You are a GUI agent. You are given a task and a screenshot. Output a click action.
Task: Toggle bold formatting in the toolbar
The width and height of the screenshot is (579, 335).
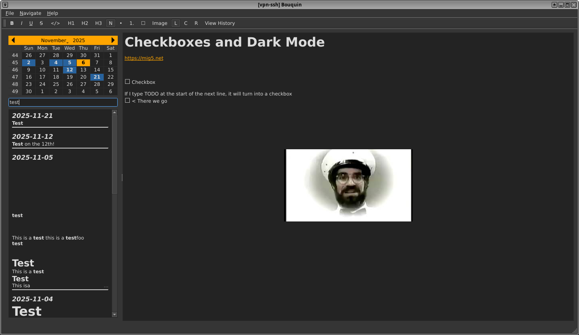[x=12, y=23]
